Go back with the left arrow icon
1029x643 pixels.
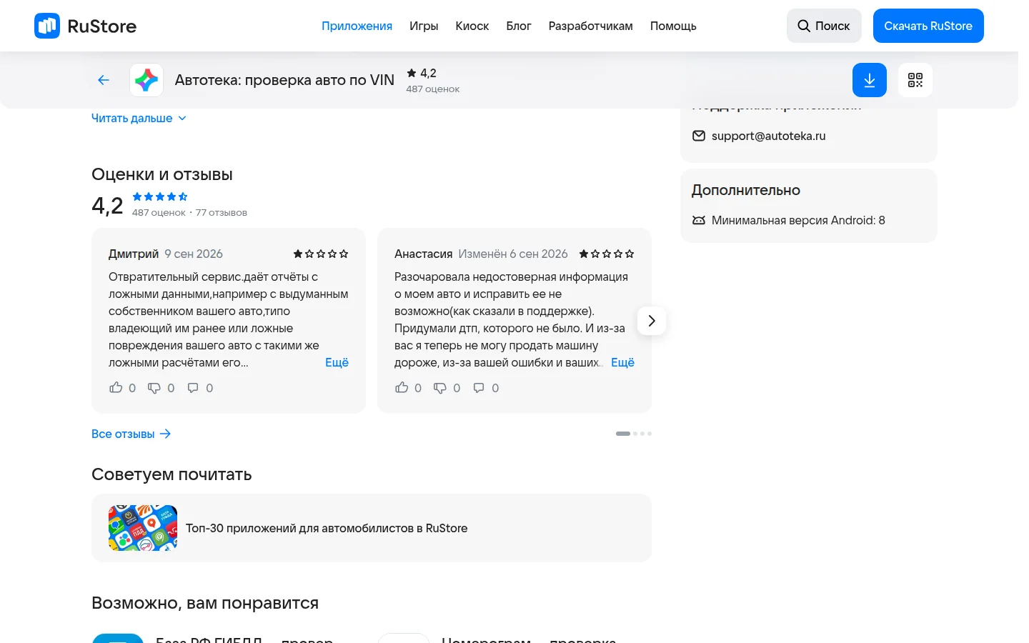(x=104, y=80)
